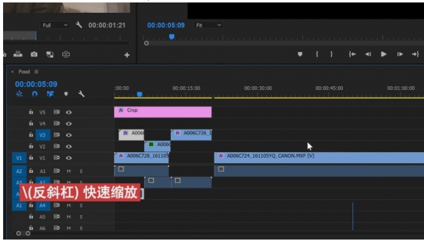Toggle V4 track output eye
This screenshot has height=242, width=424.
[x=69, y=124]
